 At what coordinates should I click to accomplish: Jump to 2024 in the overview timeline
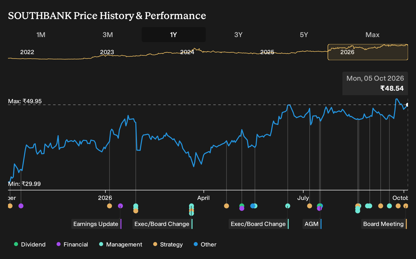[187, 52]
